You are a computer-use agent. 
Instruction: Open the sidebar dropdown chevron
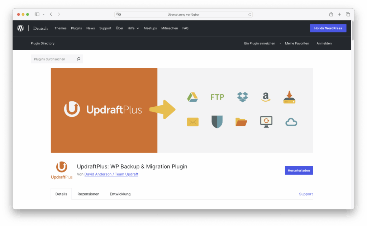point(43,14)
